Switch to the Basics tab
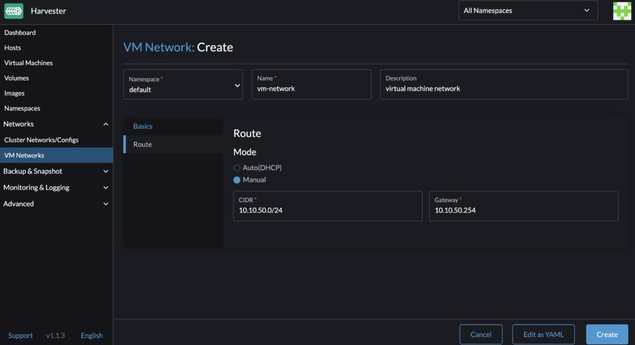 pos(143,126)
